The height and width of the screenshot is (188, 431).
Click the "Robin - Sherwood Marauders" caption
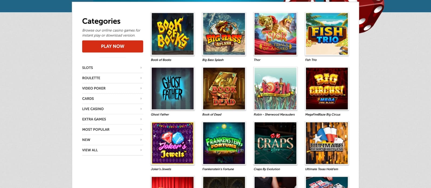[274, 114]
